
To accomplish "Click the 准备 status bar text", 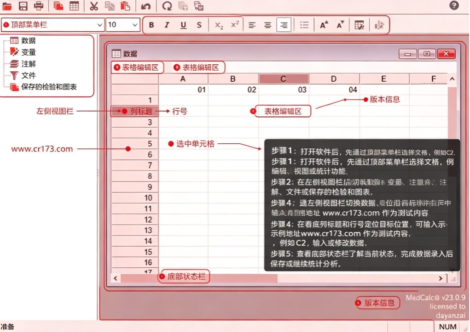I will tap(7, 326).
